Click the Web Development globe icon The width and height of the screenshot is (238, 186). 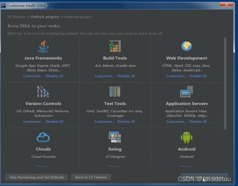[x=186, y=46]
